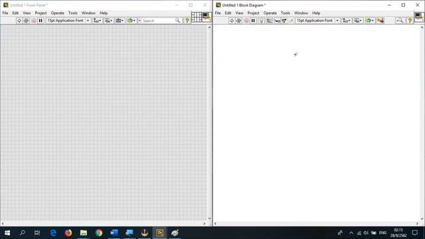The width and height of the screenshot is (425, 239).
Task: Open Help menu in Front Panel window
Action: [104, 13]
